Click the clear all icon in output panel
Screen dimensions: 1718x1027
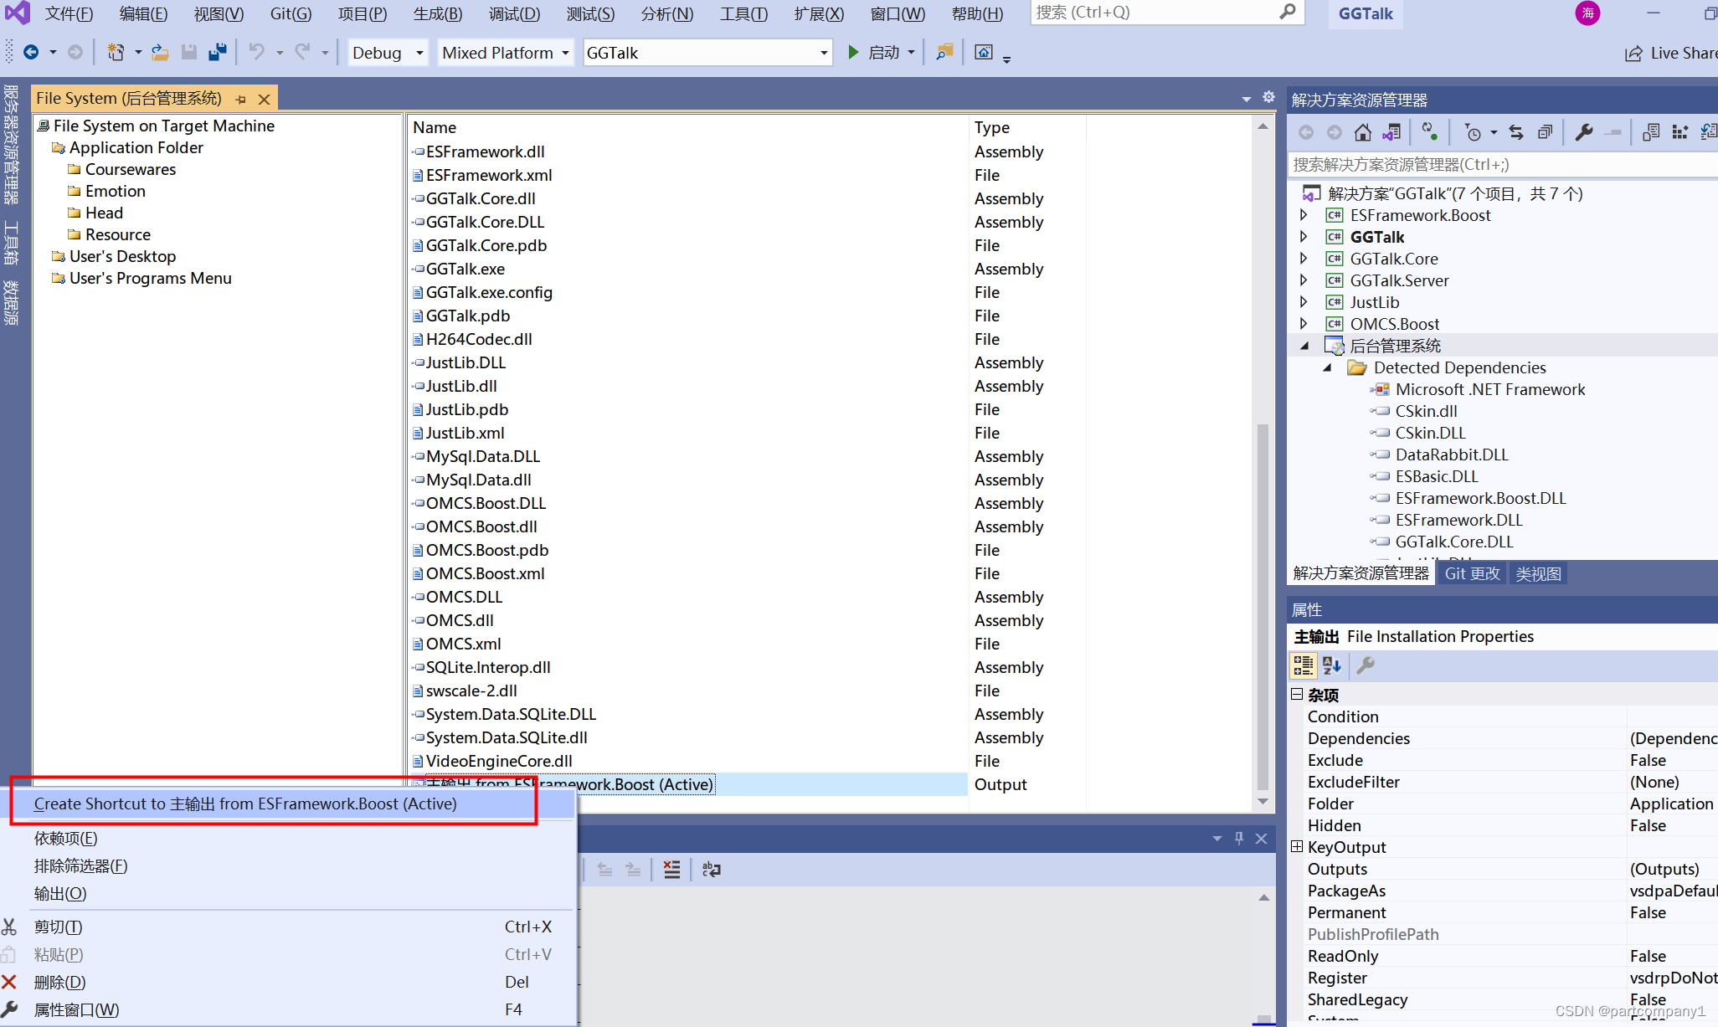671,870
